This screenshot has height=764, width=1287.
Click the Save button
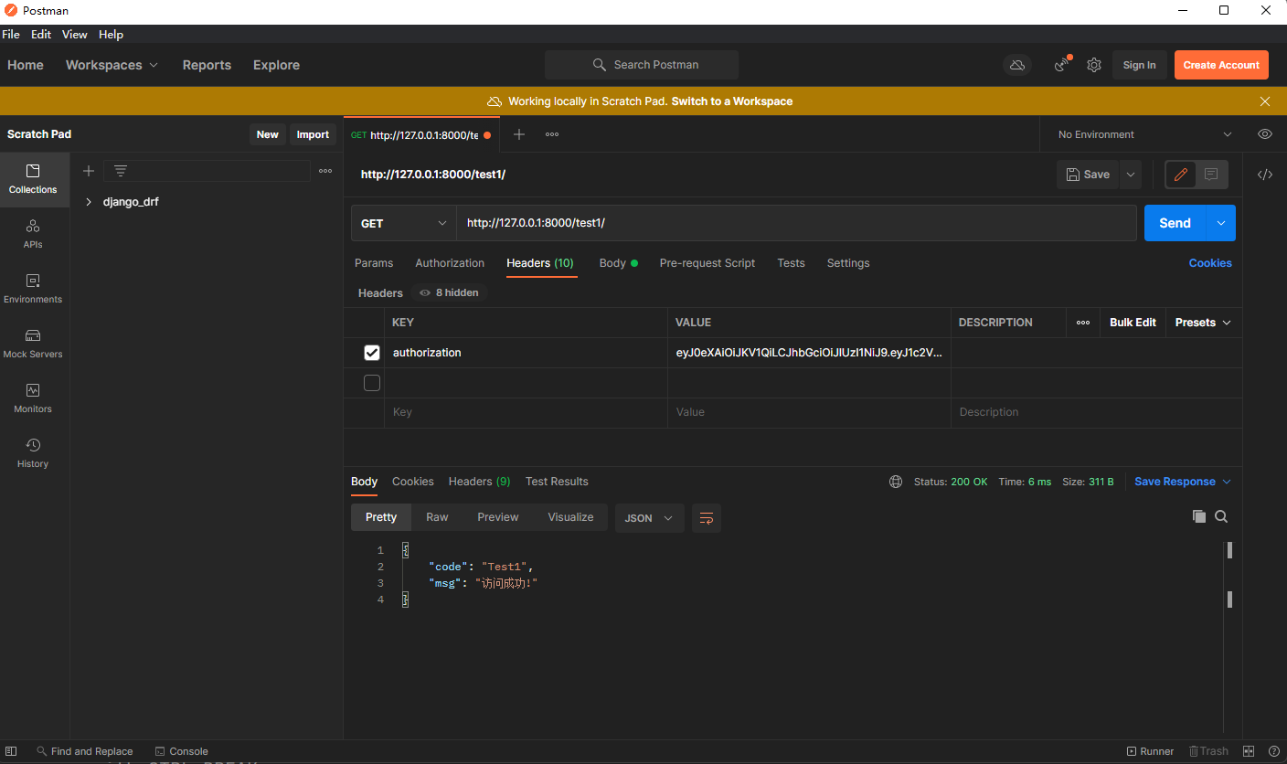(1088, 175)
